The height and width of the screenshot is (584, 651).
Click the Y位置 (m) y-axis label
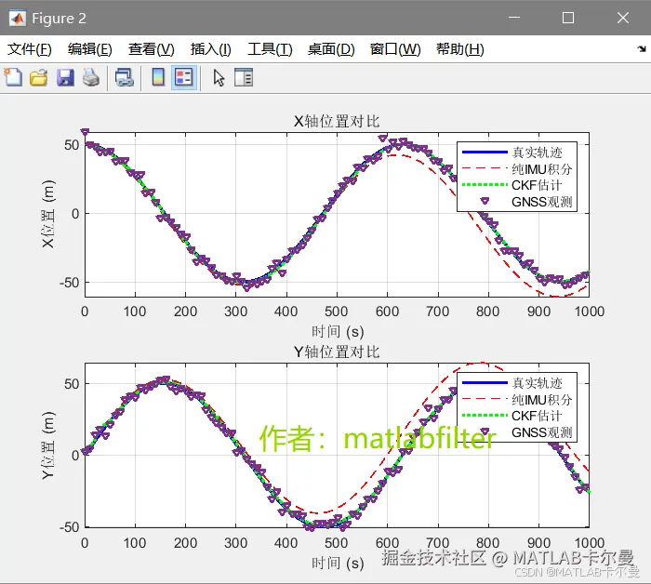tap(48, 445)
